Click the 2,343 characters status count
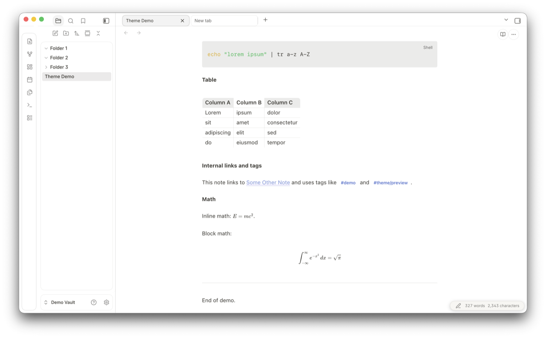Screen dimensions: 546x338 pyautogui.click(x=503, y=306)
